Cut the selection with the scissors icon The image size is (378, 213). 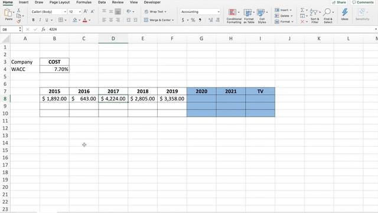point(18,11)
